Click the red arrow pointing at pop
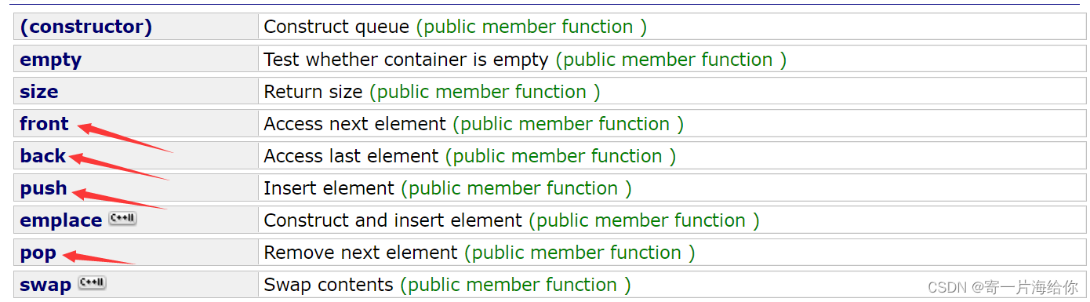This screenshot has width=1090, height=302. 100,257
